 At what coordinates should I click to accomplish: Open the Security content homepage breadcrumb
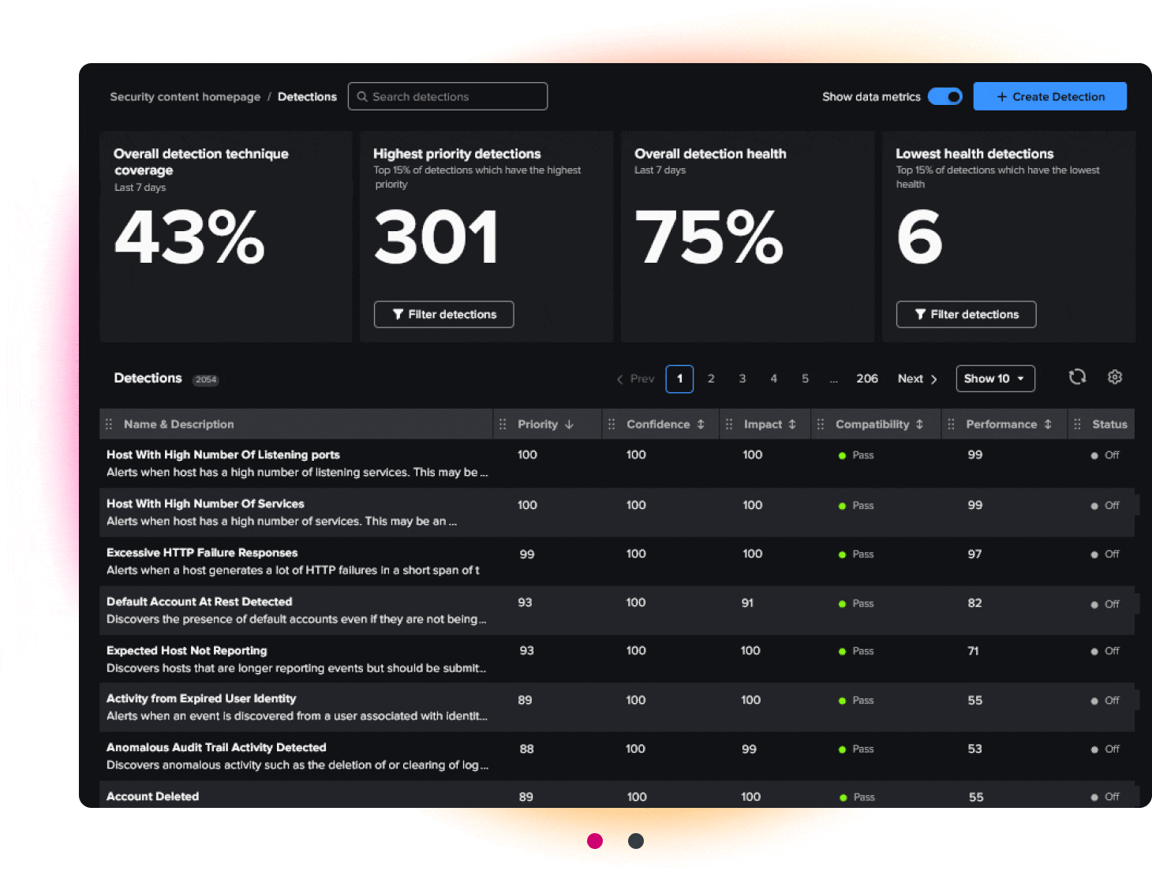coord(185,96)
